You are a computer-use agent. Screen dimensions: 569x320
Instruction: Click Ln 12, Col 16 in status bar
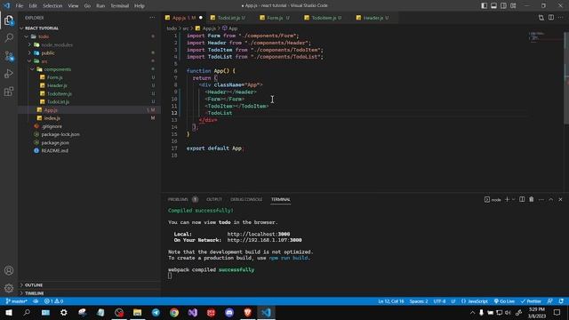tap(391, 301)
